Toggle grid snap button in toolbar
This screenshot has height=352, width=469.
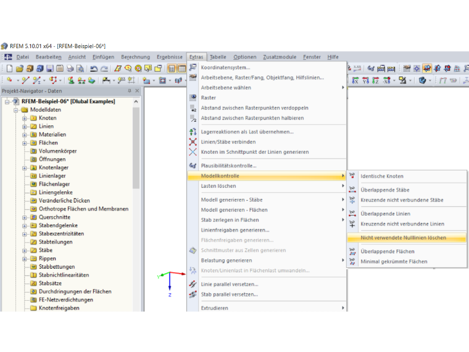[417, 69]
